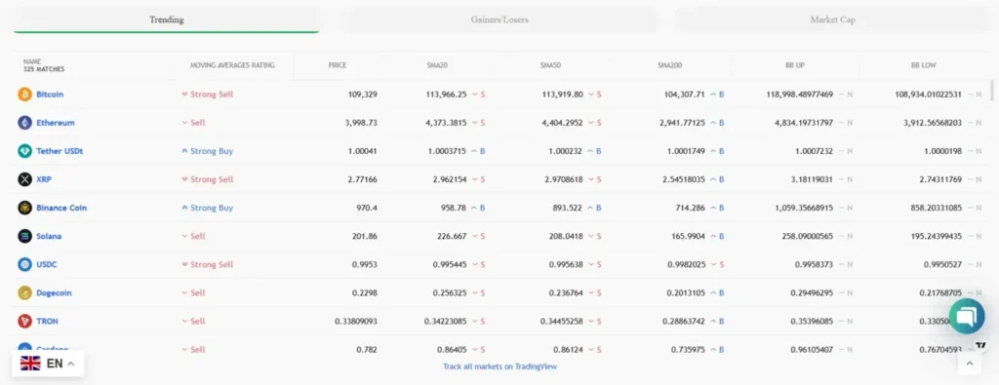Image resolution: width=999 pixels, height=385 pixels.
Task: Click Dogecoin price 0.2298
Action: [365, 292]
